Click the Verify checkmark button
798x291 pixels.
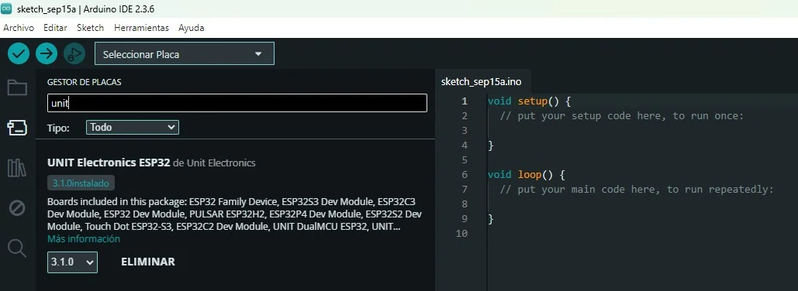(19, 53)
